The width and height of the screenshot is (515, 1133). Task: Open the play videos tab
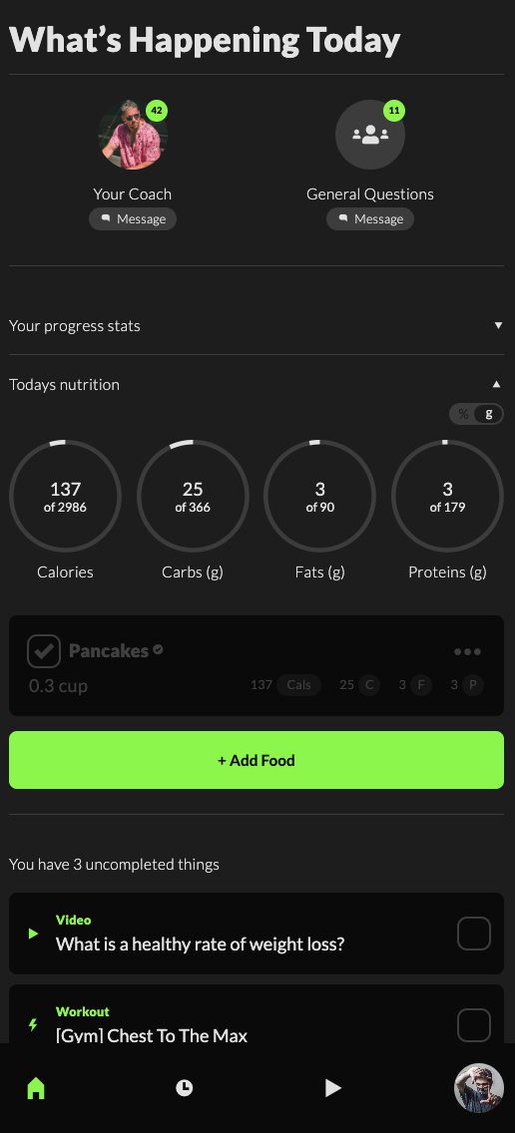coord(332,1087)
